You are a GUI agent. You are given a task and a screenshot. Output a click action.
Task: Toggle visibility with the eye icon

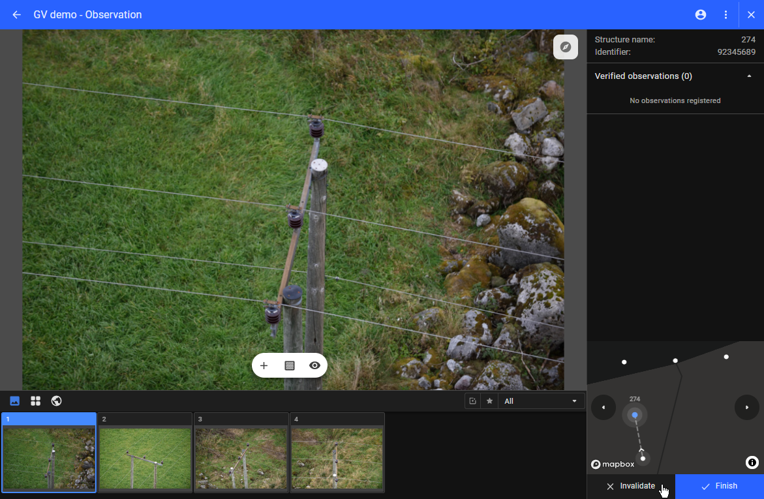(314, 365)
